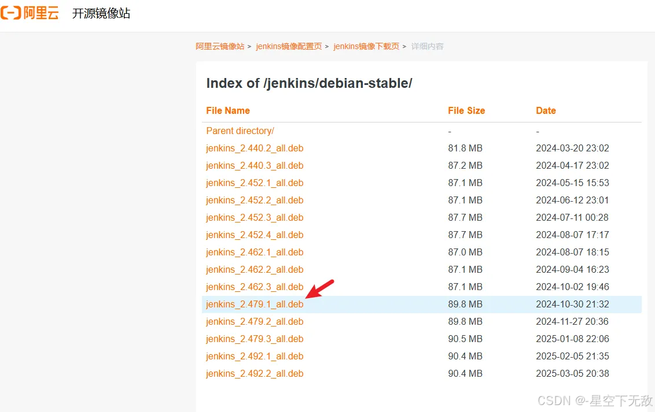Sort by Date column header
This screenshot has width=655, height=412.
tap(546, 110)
